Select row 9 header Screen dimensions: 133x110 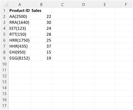[4, 58]
